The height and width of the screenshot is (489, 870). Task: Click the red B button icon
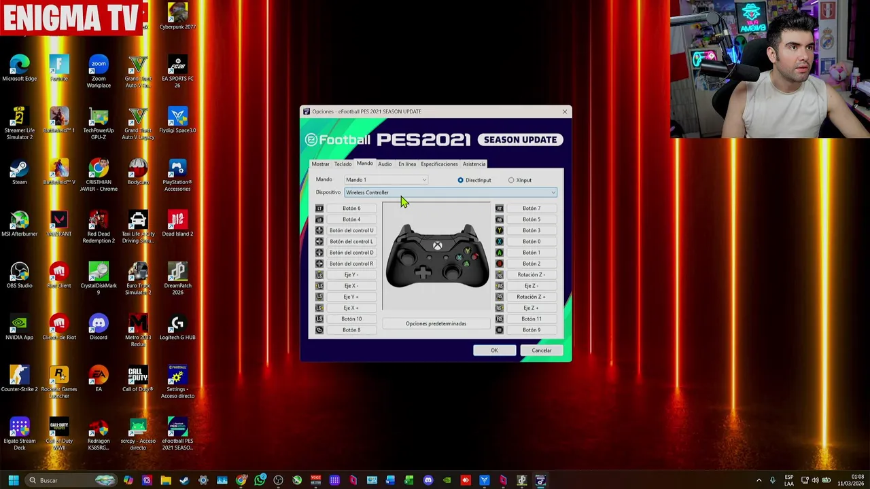pyautogui.click(x=500, y=264)
